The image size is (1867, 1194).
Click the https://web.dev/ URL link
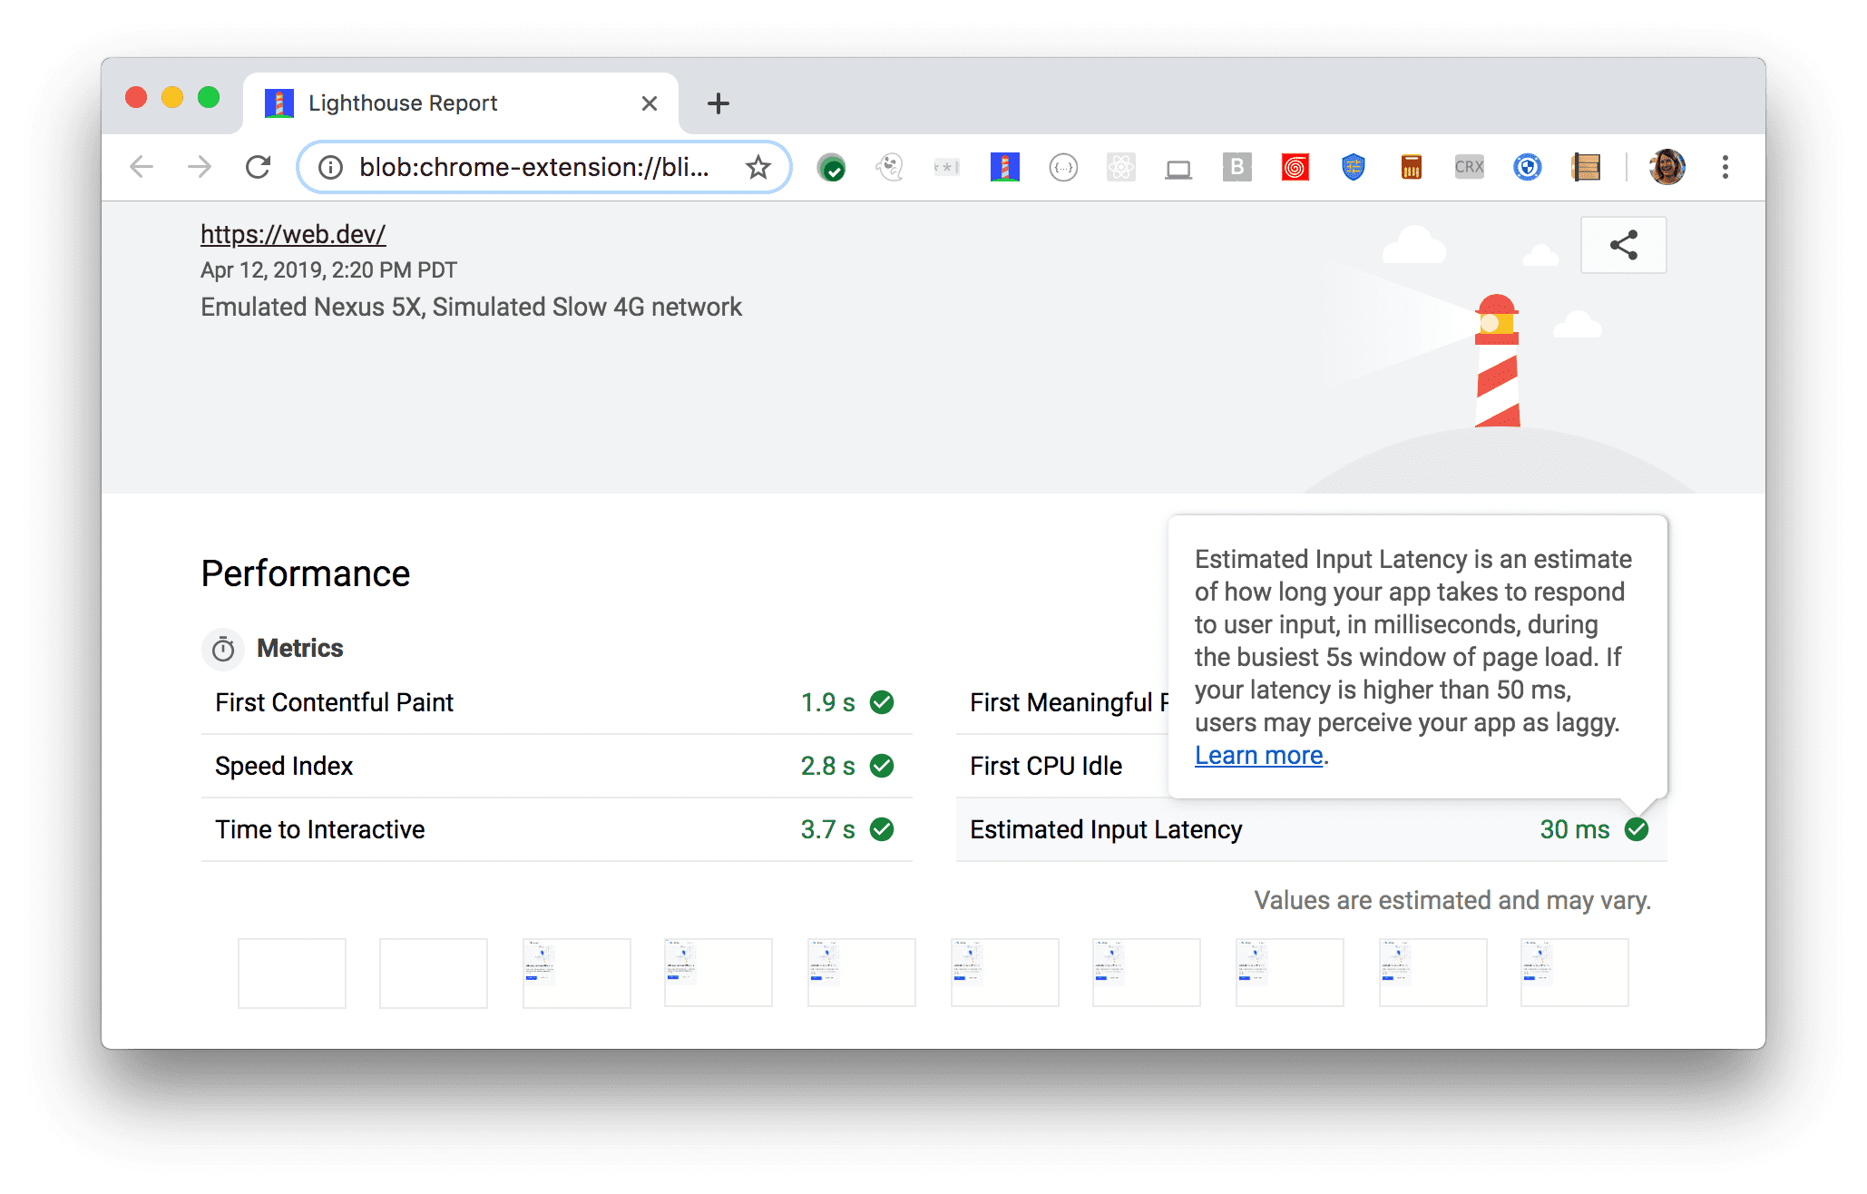(x=294, y=234)
